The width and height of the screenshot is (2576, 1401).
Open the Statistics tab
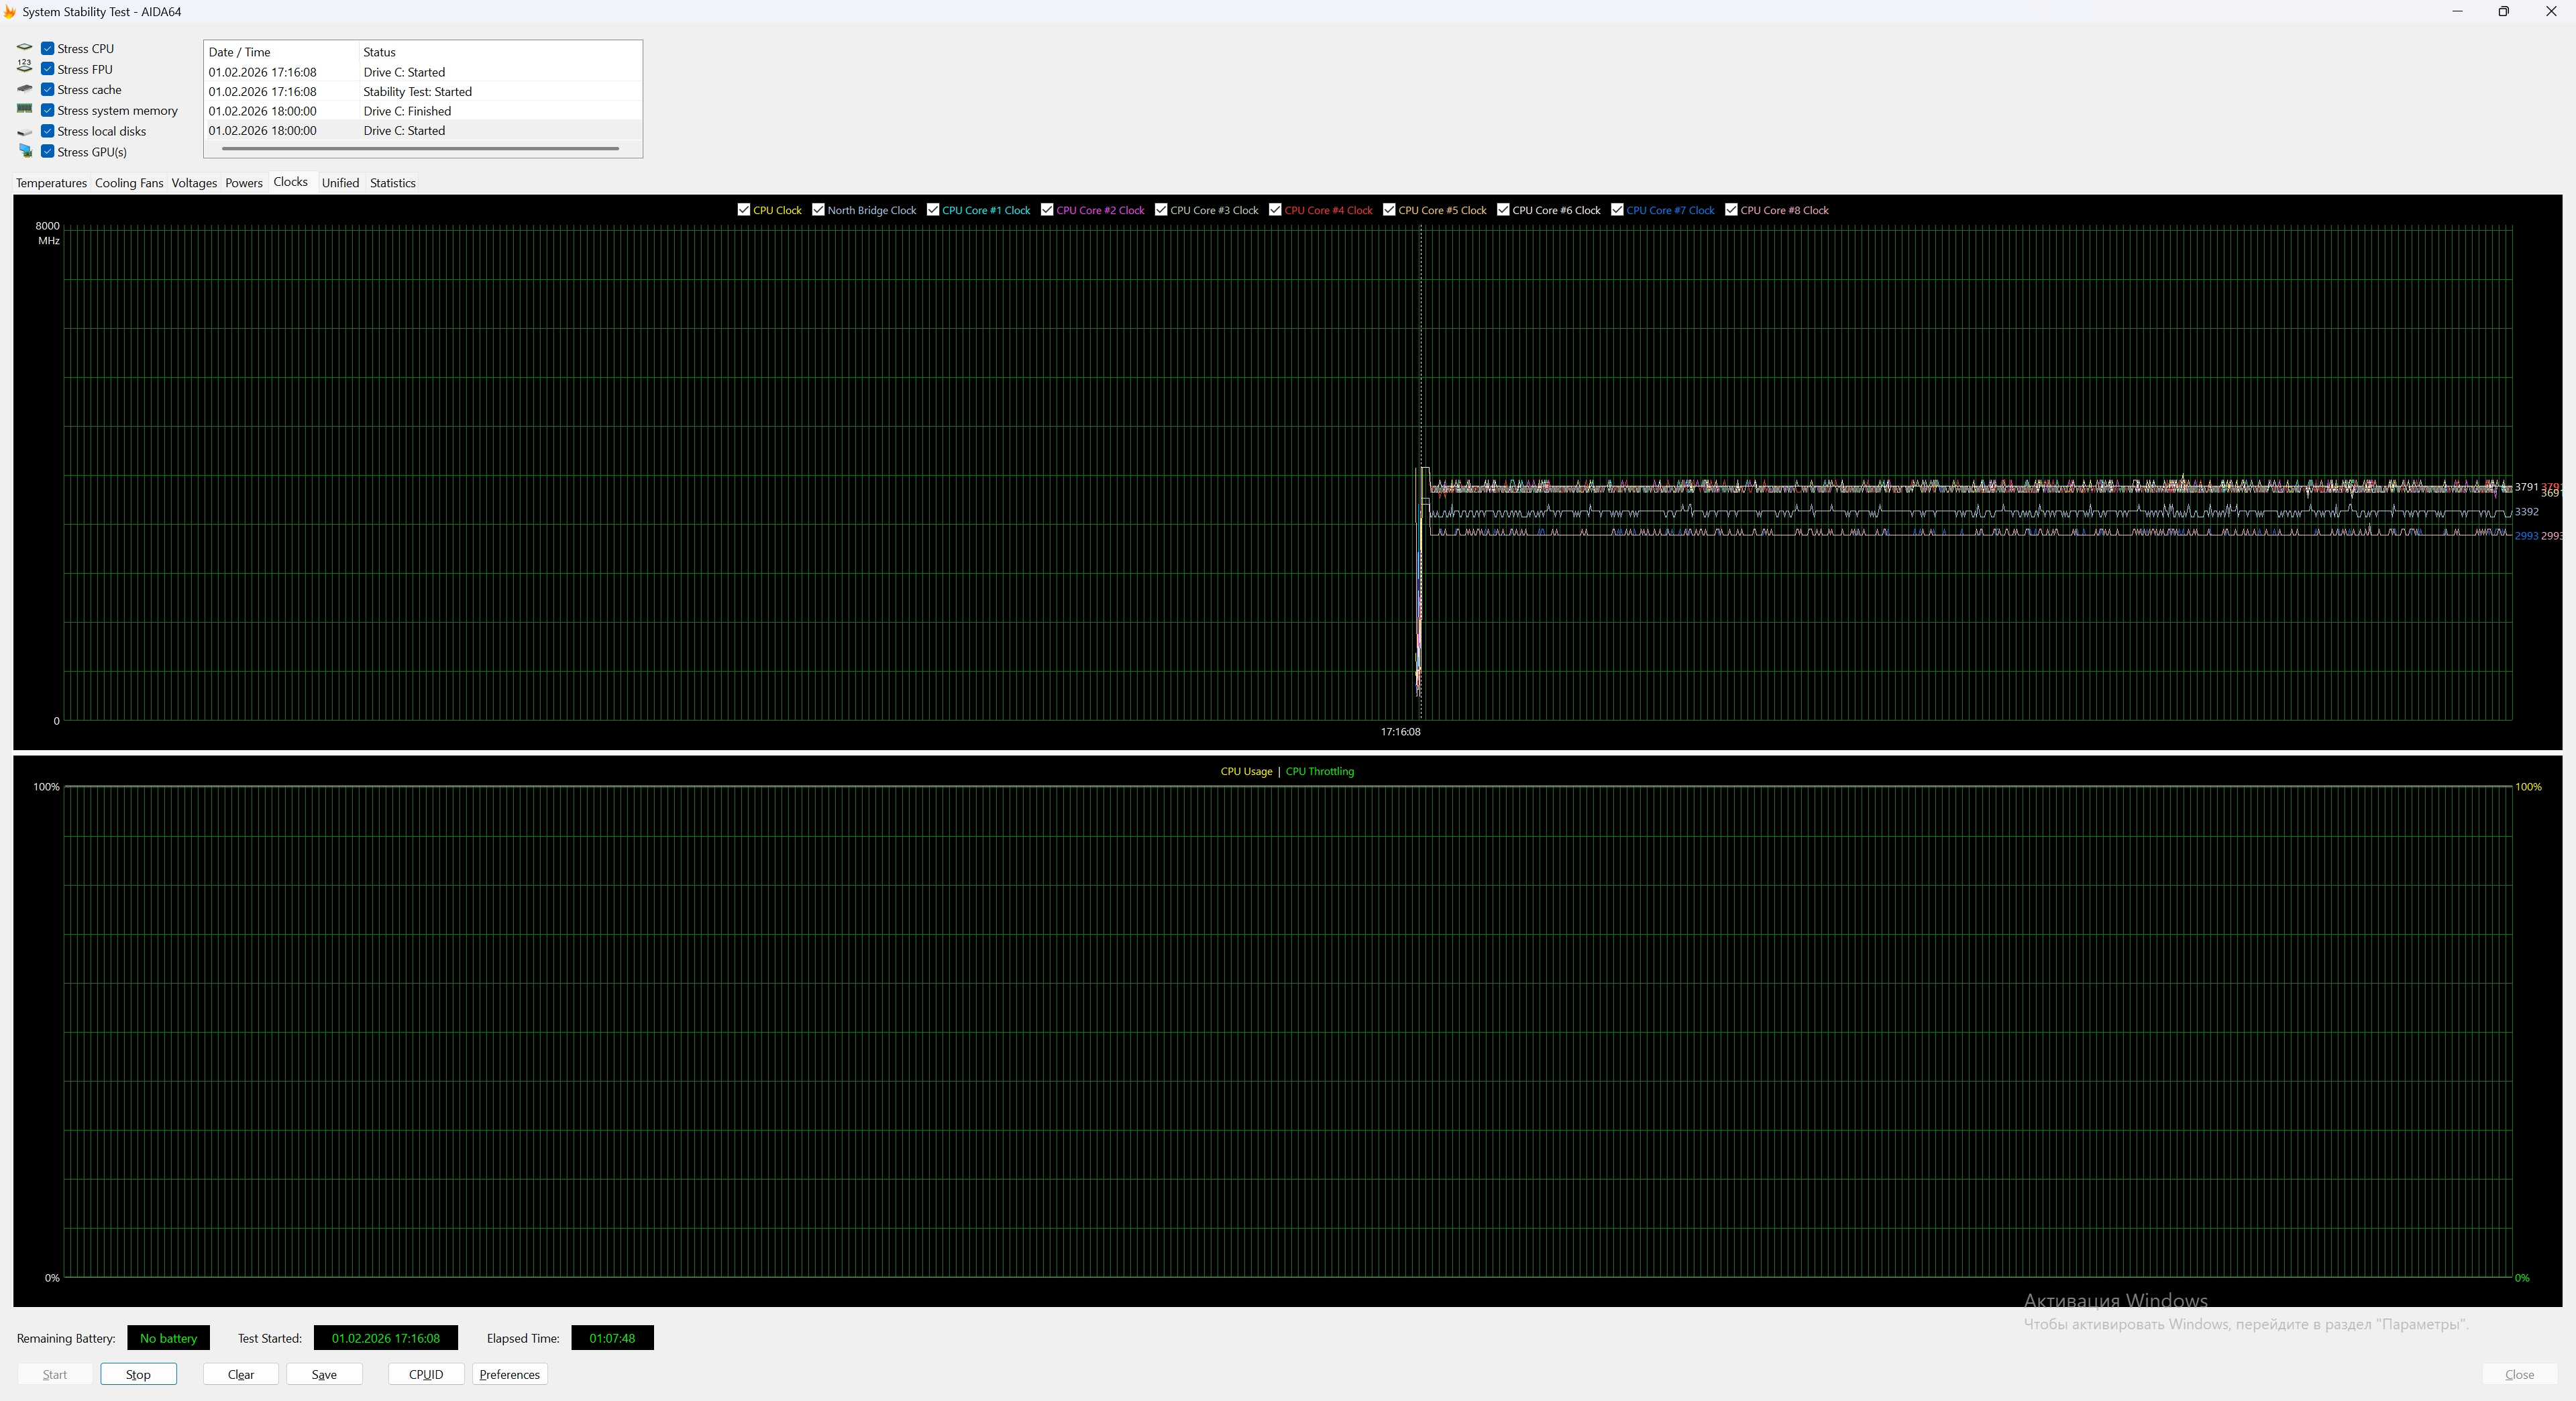pos(392,183)
